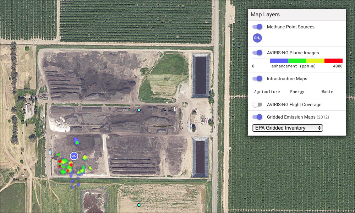Click the Infrastructure Maps label
The width and height of the screenshot is (355, 213).
[287, 78]
